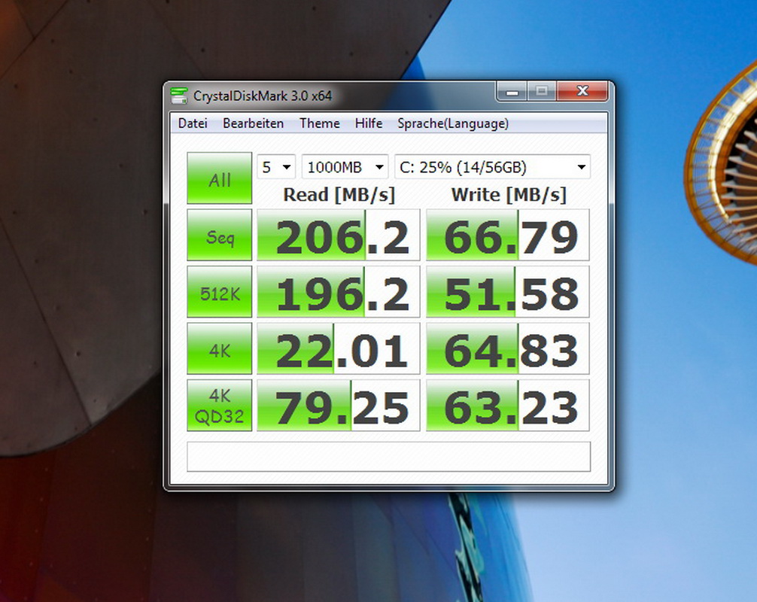The width and height of the screenshot is (757, 602).
Task: Click the Read [MB/s] column header
Action: [339, 195]
